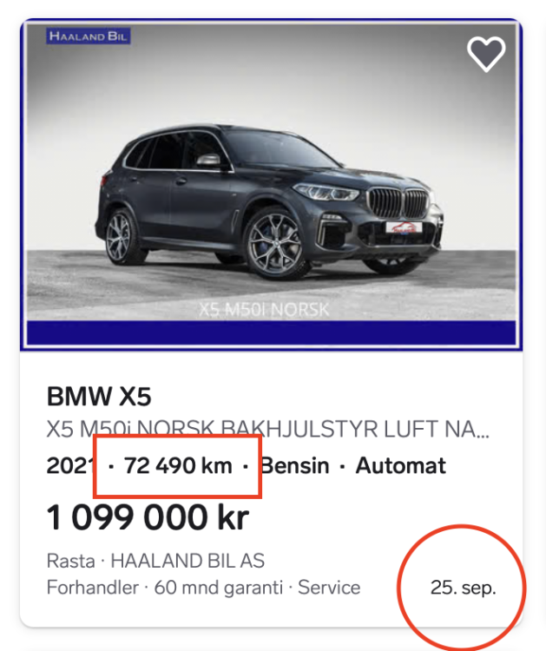This screenshot has width=546, height=651.
Task: Click the HAALAND BIL AS dealer name
Action: 187,561
